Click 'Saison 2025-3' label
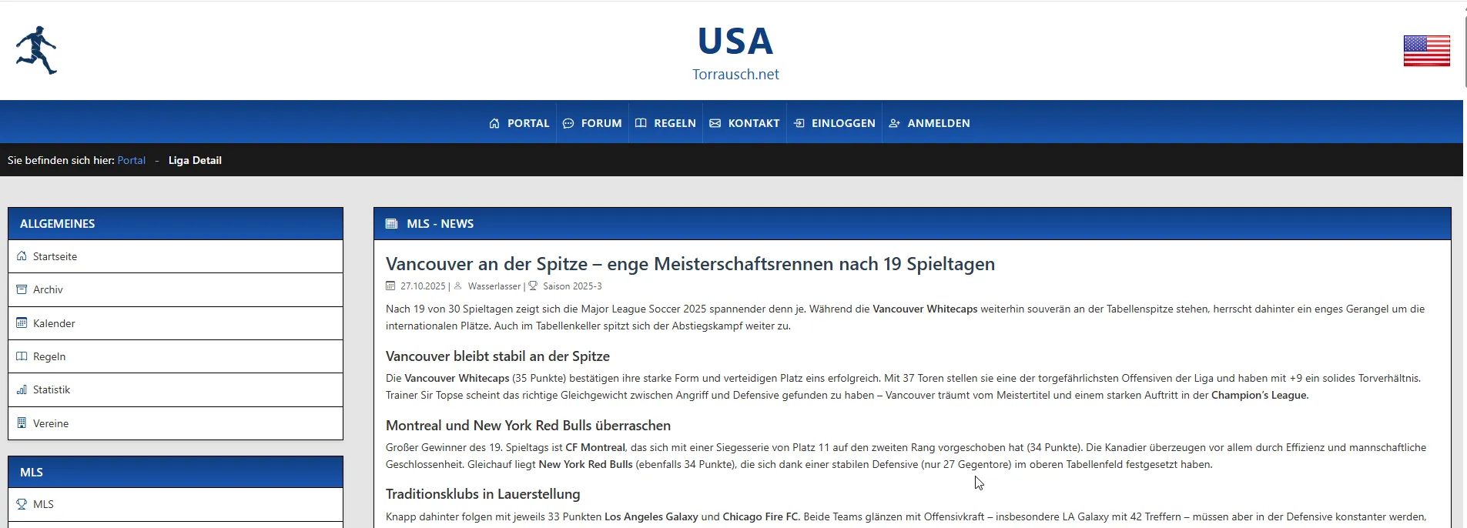1467x528 pixels. (572, 286)
